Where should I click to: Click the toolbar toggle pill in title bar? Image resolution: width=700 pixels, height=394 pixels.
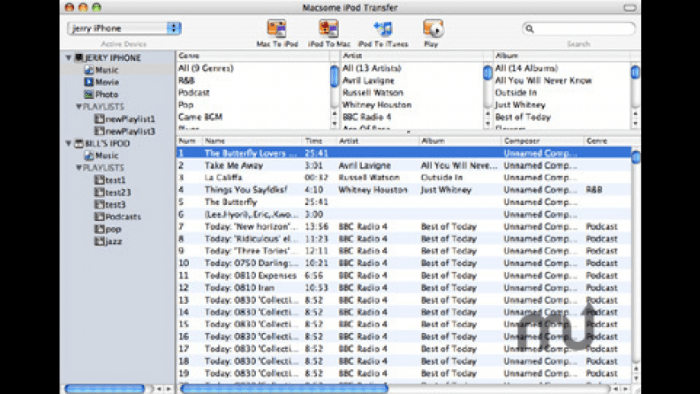click(x=630, y=7)
